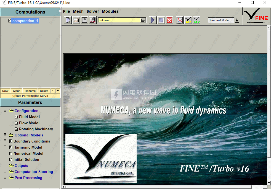Click the new project icon in the toolbar
271x189 pixels.
pos(68,20)
